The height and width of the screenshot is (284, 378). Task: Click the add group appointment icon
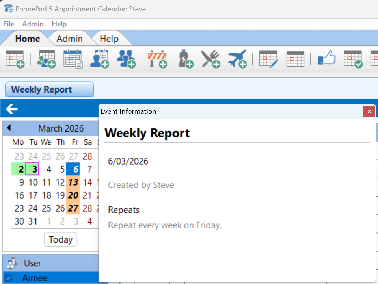(46, 59)
